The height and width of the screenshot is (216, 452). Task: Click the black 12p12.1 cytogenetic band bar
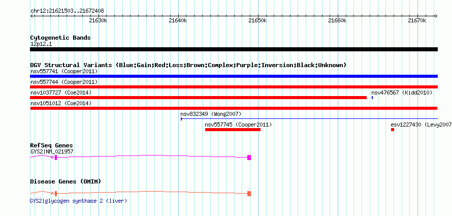(x=234, y=49)
